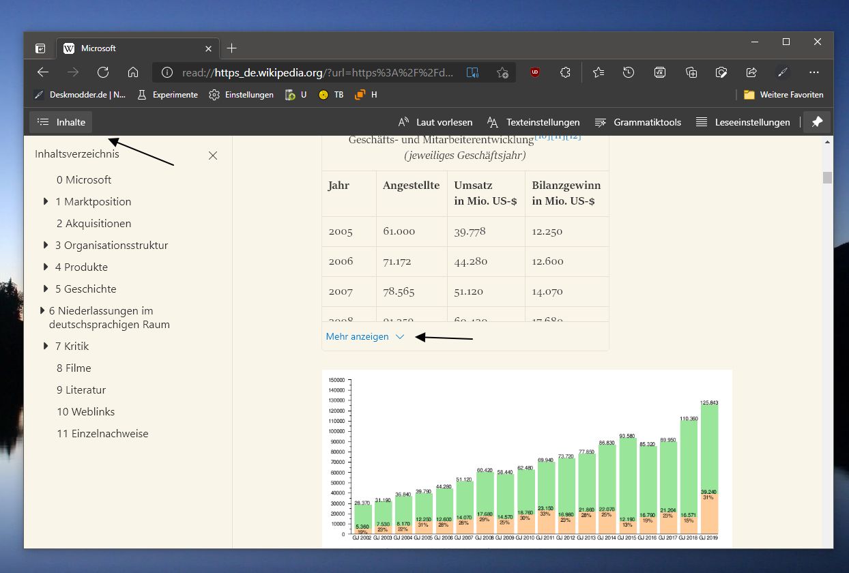Go to the 1 Marktposition heading
The image size is (849, 573).
click(93, 202)
